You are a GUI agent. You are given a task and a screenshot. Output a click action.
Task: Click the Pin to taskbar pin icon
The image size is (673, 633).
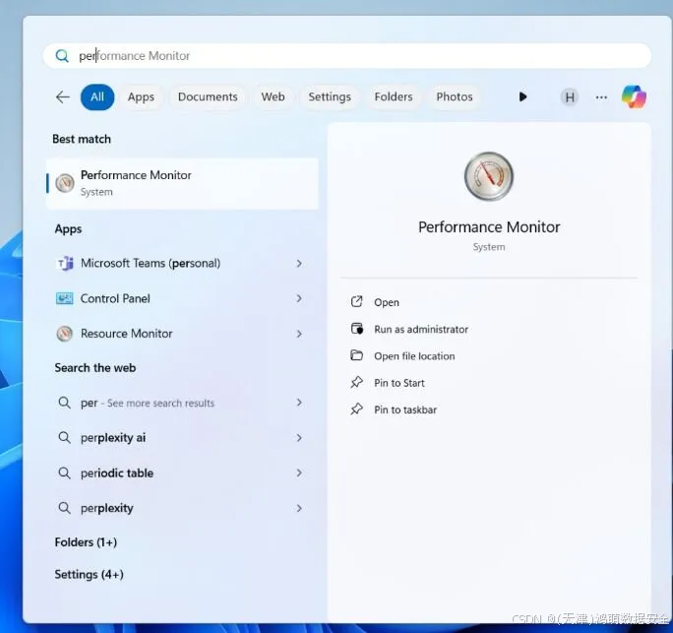click(x=357, y=410)
